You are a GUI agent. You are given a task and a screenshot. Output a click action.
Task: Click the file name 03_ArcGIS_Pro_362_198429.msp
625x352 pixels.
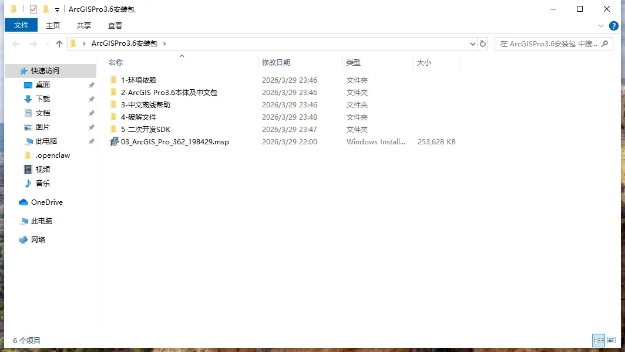pyautogui.click(x=175, y=142)
